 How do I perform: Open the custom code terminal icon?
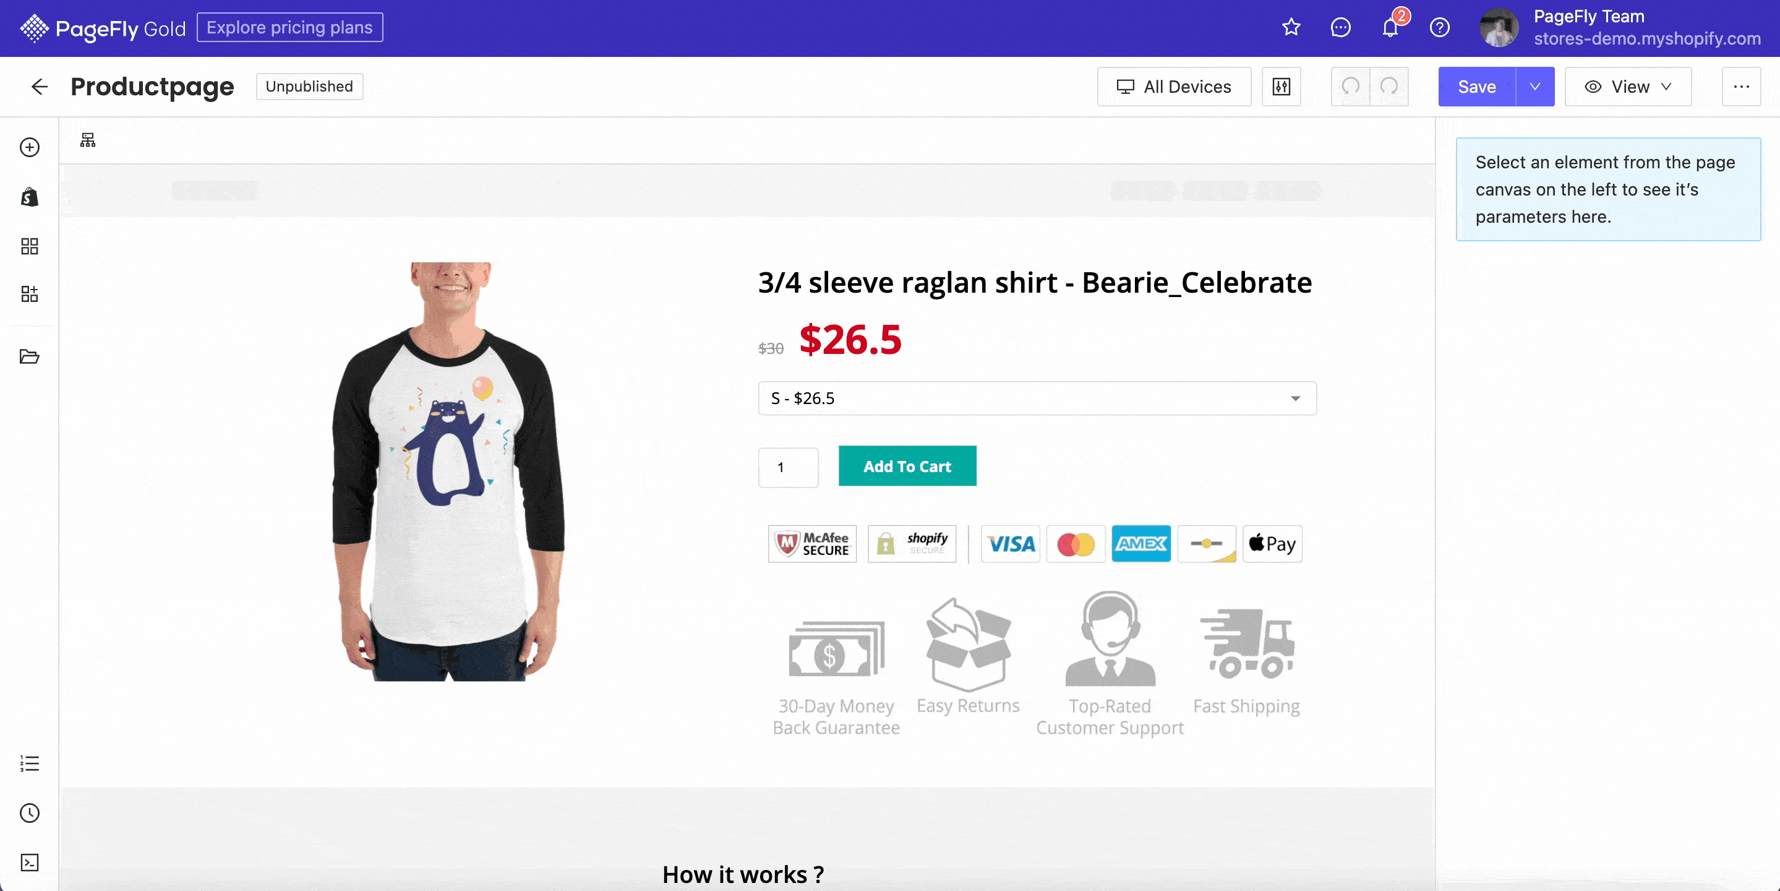click(x=29, y=862)
